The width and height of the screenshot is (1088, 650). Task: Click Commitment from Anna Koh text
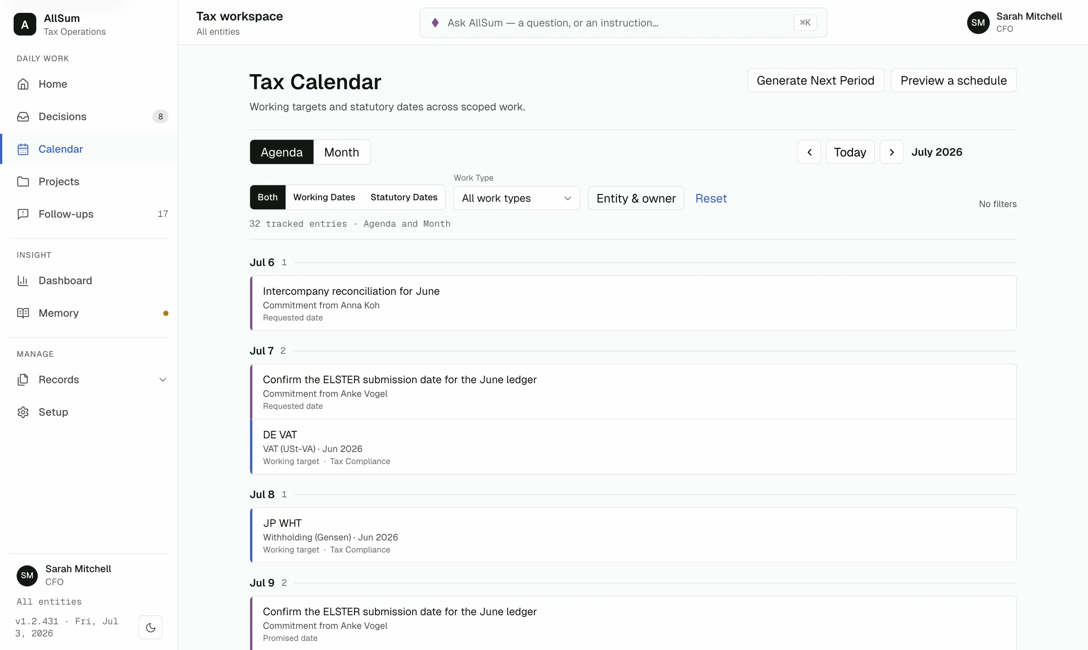(x=321, y=305)
